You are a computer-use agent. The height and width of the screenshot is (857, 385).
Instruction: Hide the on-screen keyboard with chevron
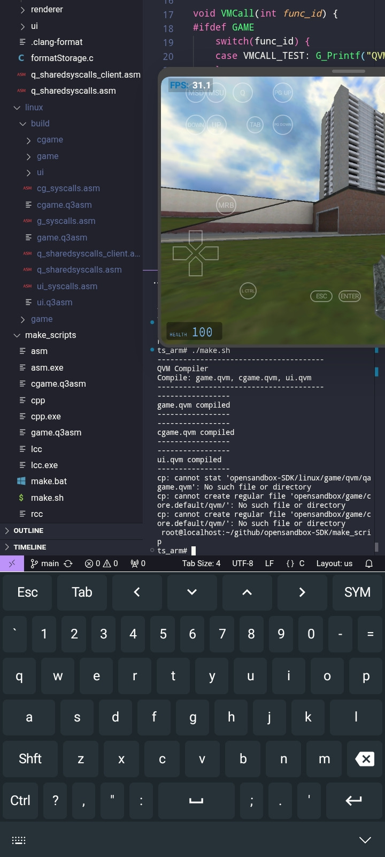pos(365,840)
